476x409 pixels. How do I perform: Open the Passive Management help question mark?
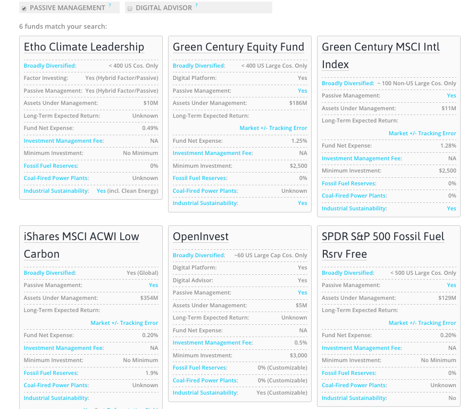click(110, 5)
